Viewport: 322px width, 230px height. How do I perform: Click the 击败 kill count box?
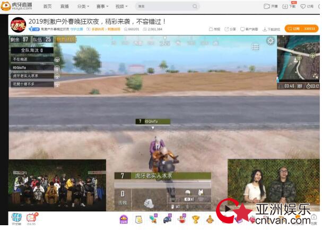coord(123,199)
